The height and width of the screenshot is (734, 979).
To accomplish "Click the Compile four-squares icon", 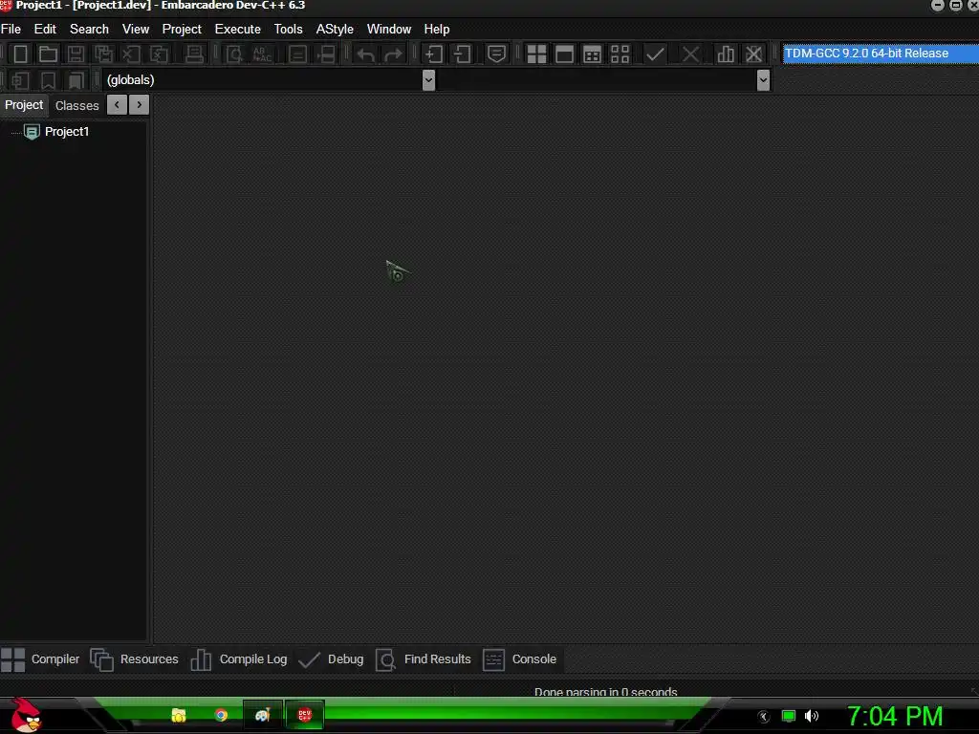I will (x=536, y=54).
